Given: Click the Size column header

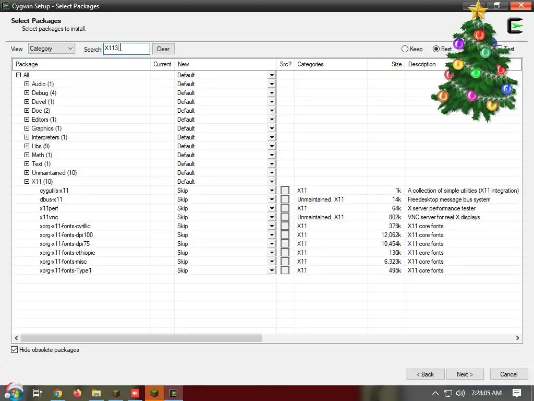Looking at the screenshot, I should point(386,64).
